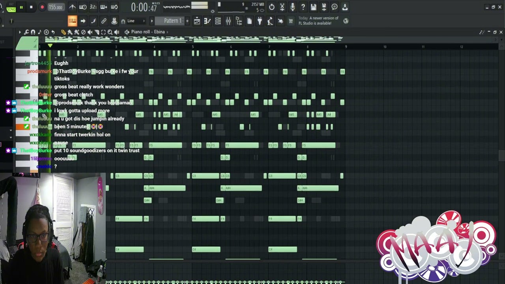This screenshot has height=284, width=505.
Task: Open the playlist view icon
Action: [197, 21]
